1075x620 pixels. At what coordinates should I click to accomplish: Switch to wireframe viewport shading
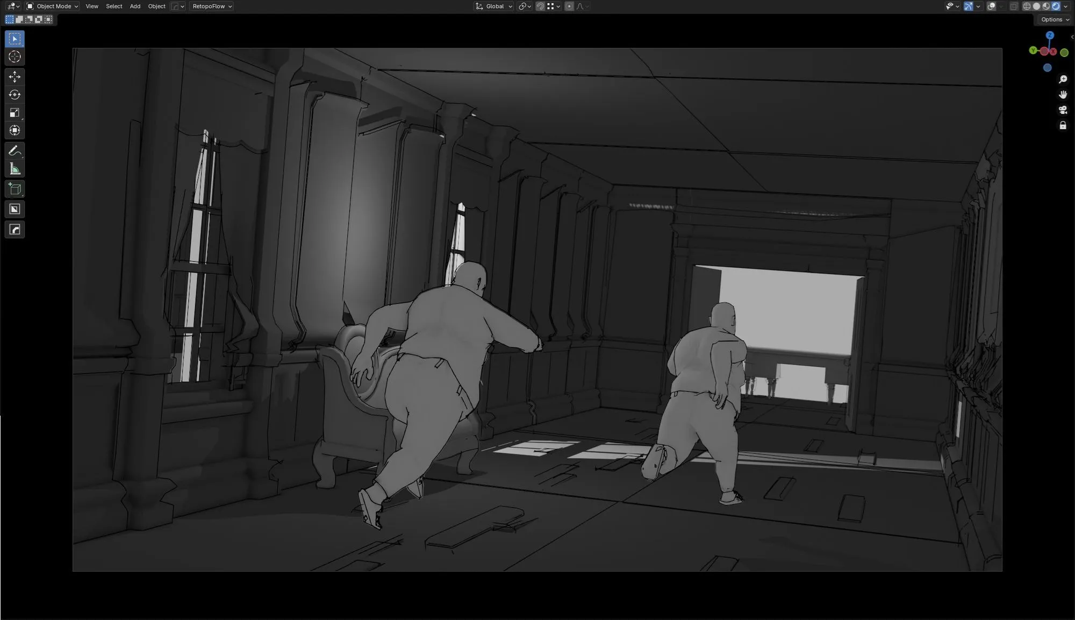pyautogui.click(x=1027, y=6)
